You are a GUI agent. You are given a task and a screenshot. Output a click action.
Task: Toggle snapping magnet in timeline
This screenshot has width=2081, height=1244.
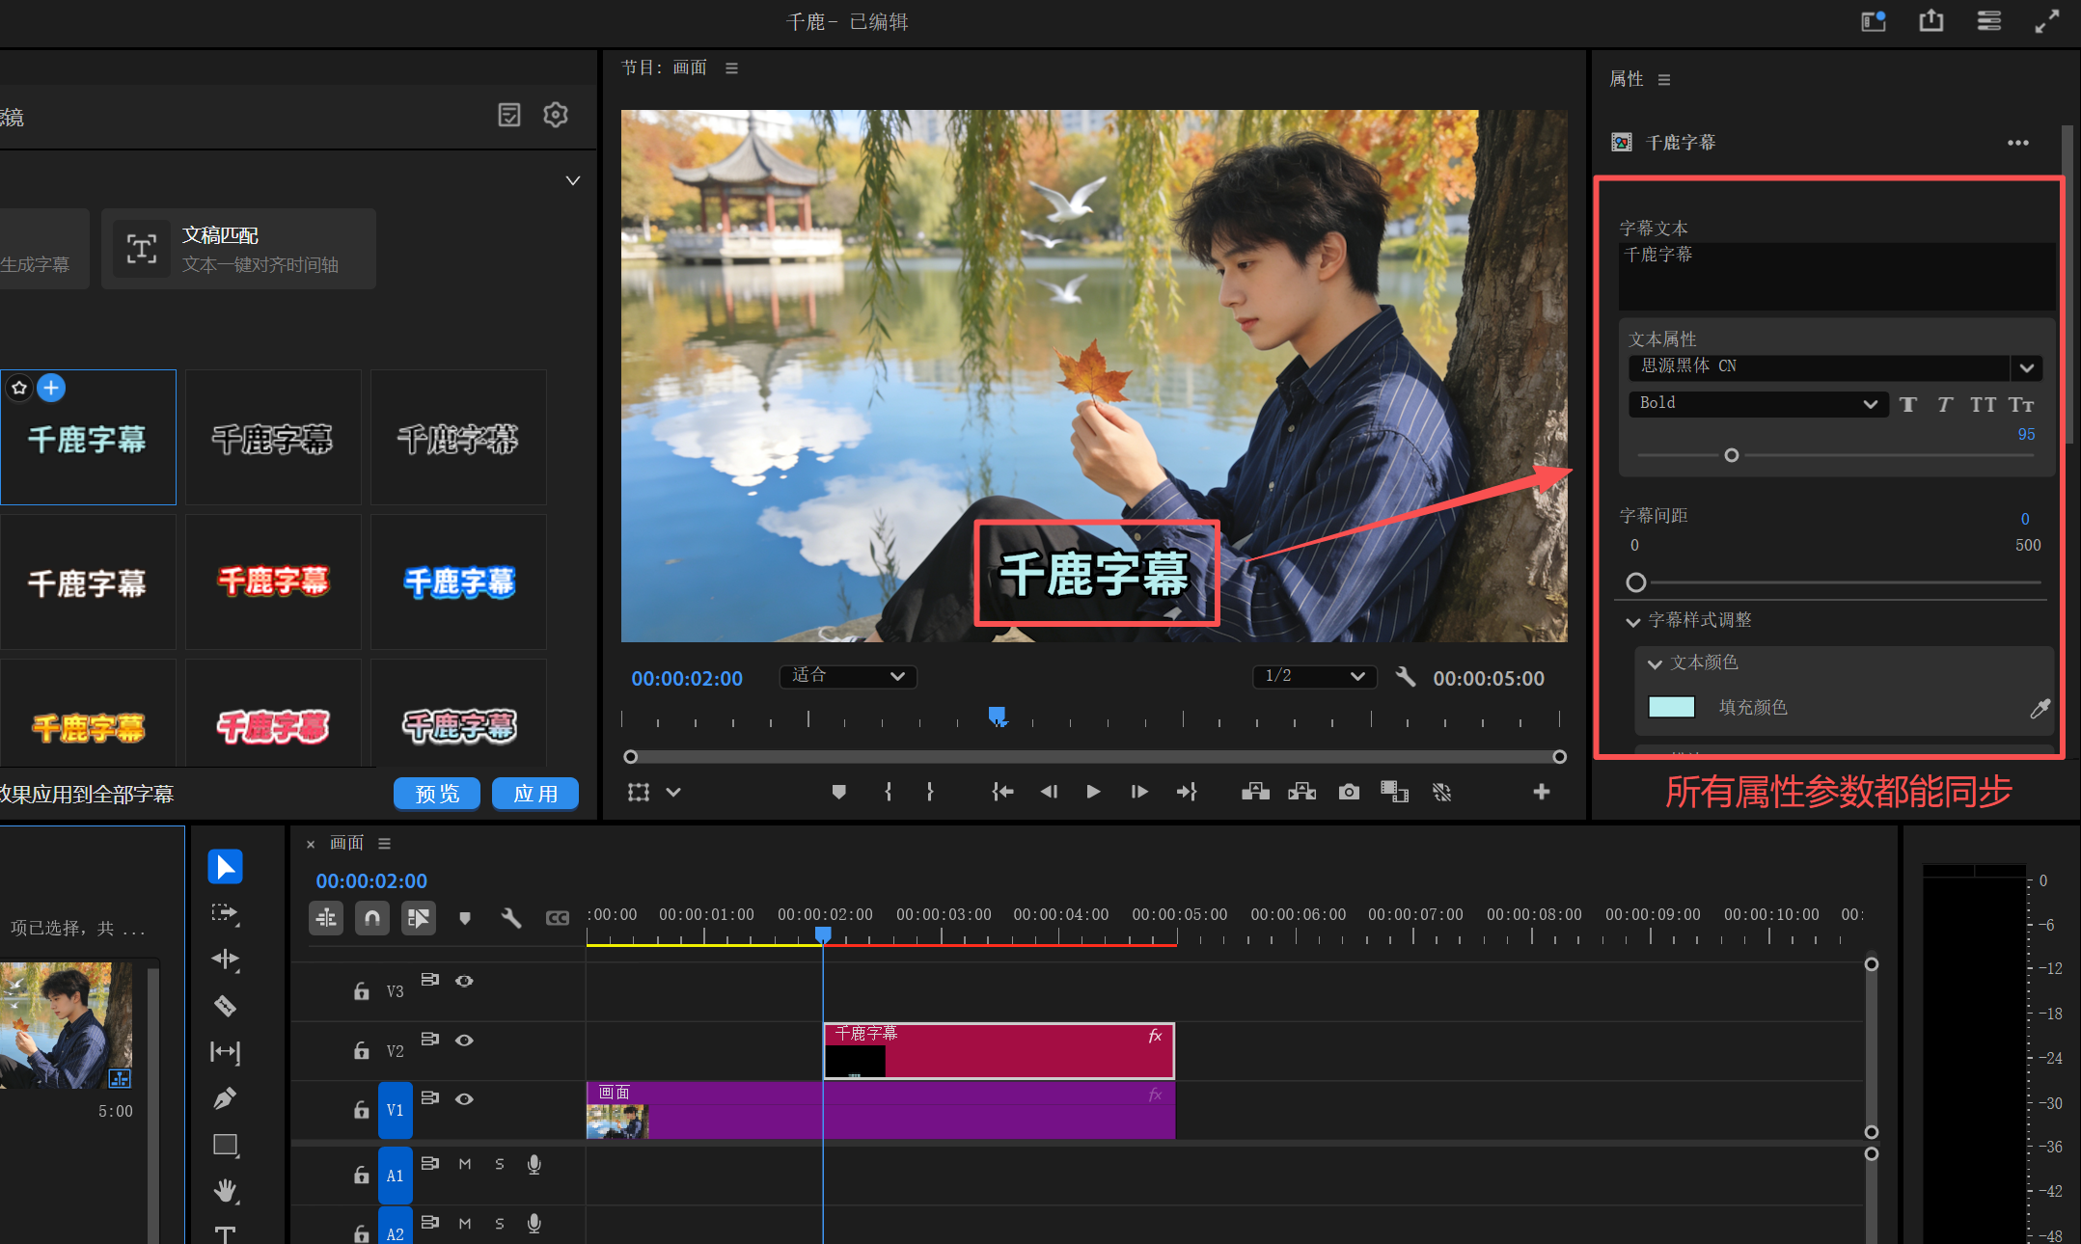point(372,917)
